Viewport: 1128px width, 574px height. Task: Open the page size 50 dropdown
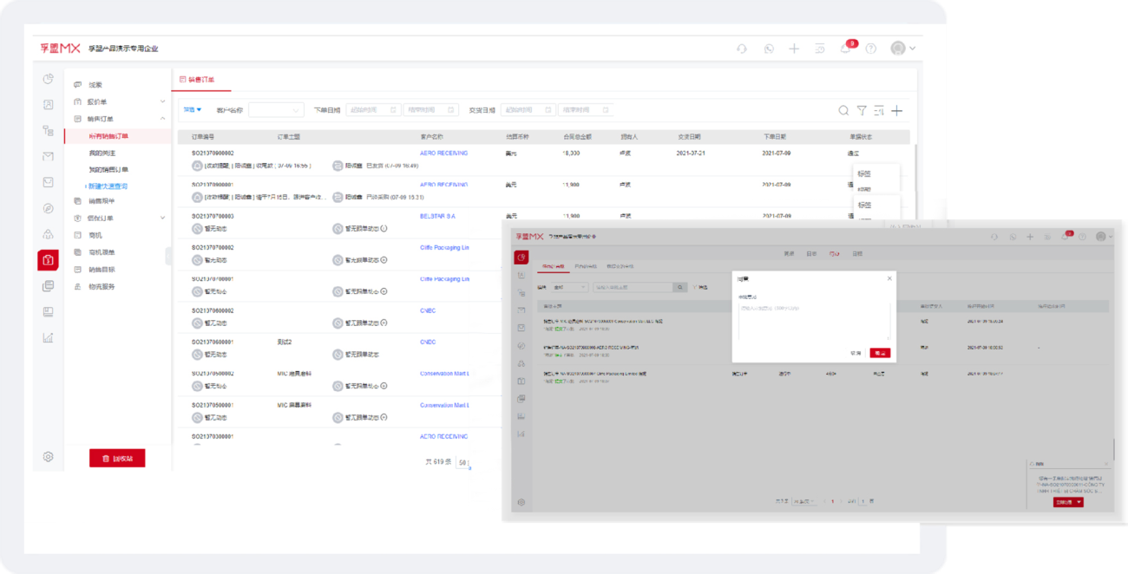pyautogui.click(x=463, y=463)
